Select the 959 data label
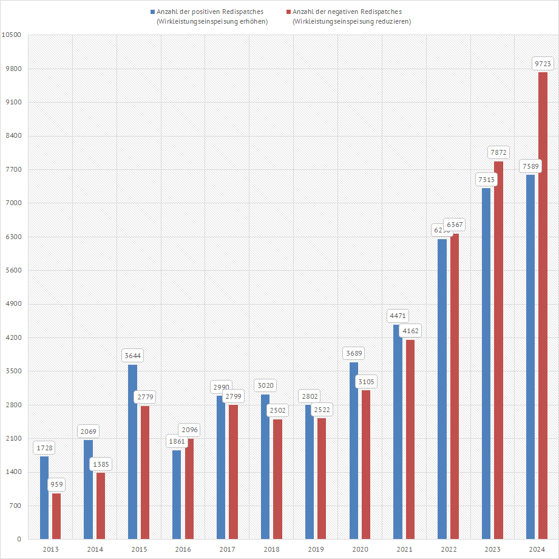The height and width of the screenshot is (559, 559). coord(56,484)
